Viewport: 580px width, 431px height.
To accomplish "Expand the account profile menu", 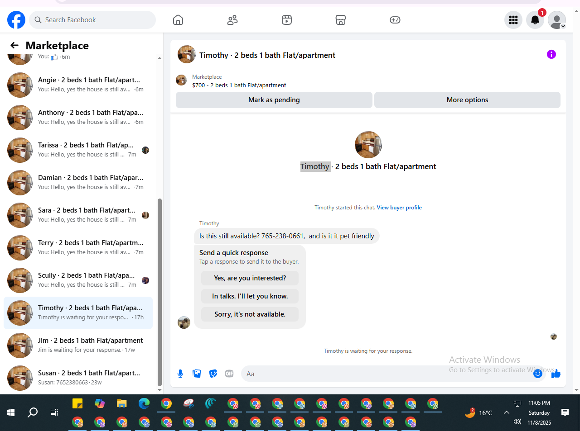I will (557, 20).
